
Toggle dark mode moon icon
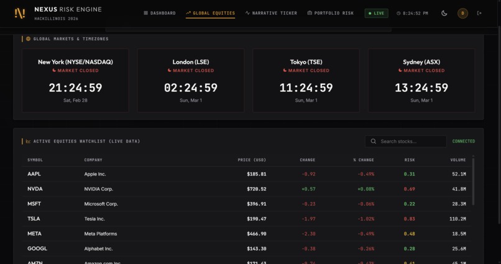[x=444, y=13]
